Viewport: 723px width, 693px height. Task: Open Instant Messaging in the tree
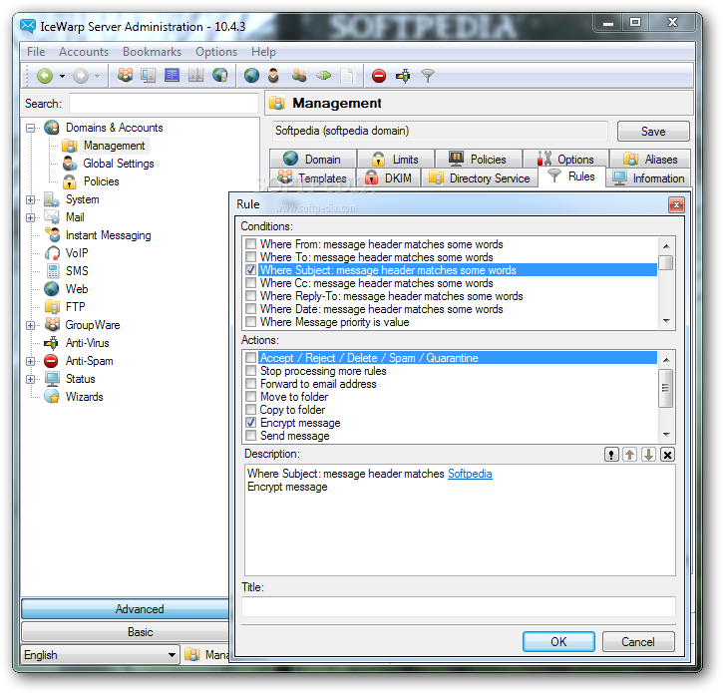[x=108, y=235]
